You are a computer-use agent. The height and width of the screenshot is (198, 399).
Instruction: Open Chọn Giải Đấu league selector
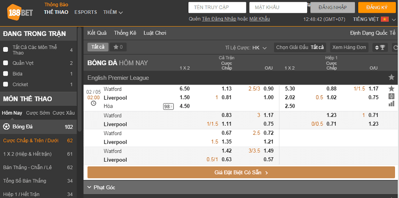(x=300, y=47)
